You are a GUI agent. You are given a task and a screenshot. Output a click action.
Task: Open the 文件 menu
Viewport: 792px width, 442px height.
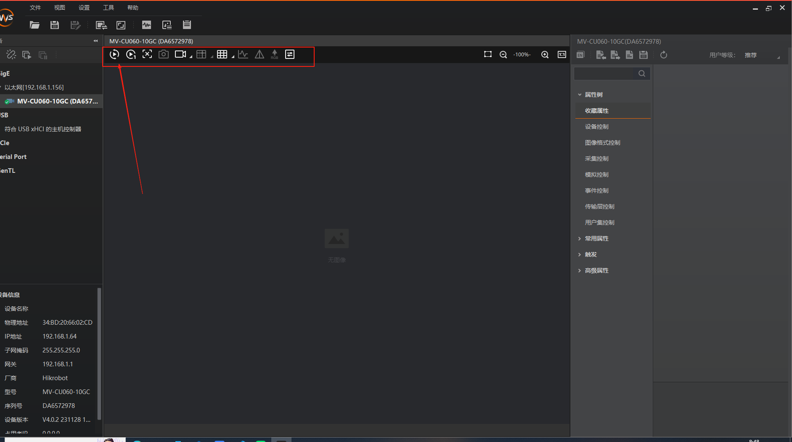pos(35,7)
